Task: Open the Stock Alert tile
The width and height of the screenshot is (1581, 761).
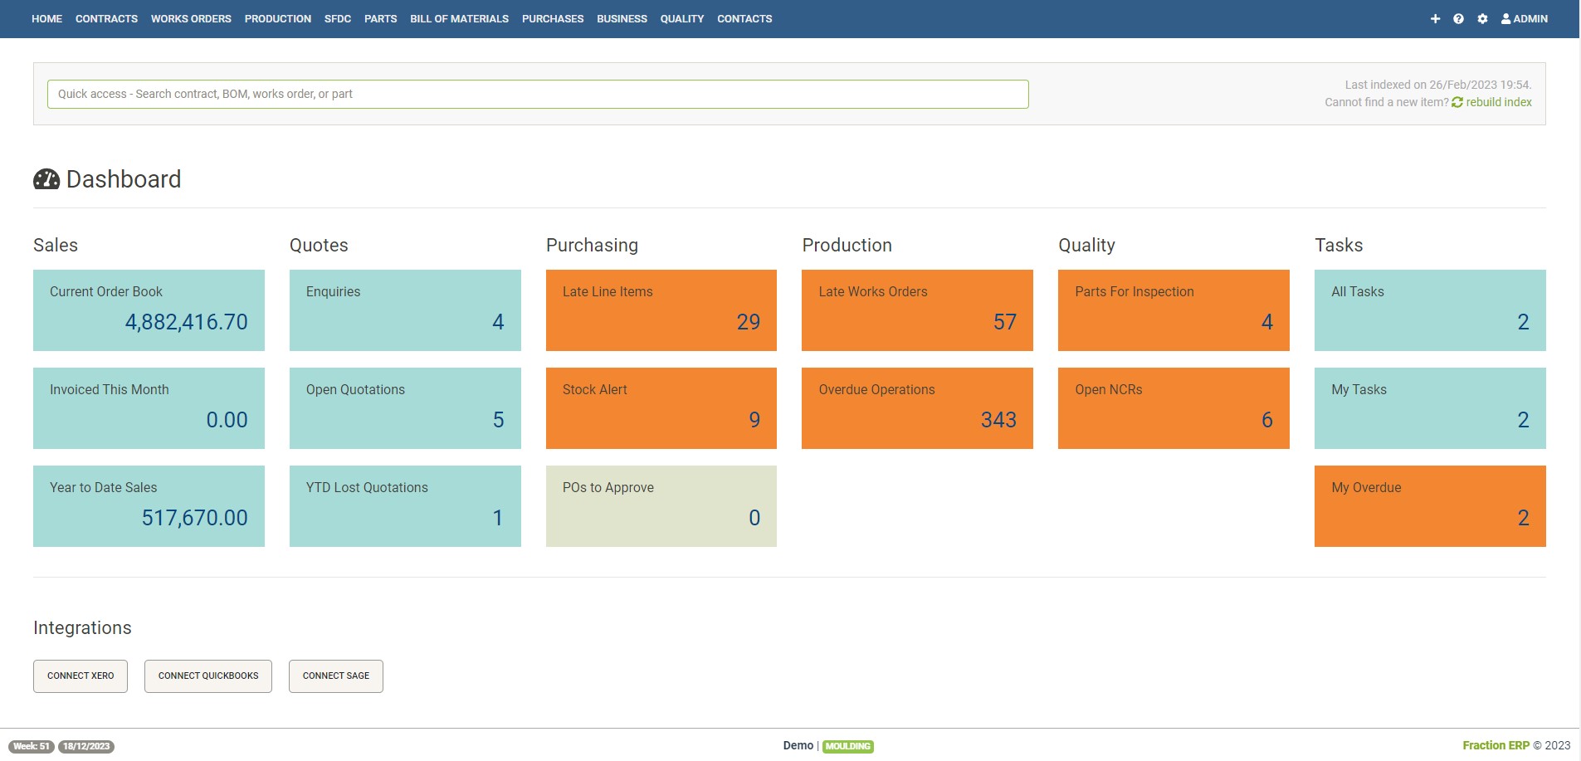Action: point(661,407)
